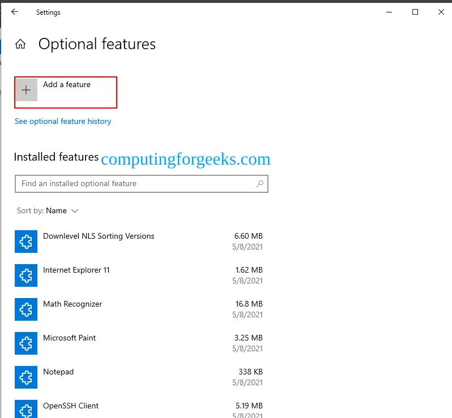Click the 1.62 MB size value
The height and width of the screenshot is (418, 452).
[249, 270]
